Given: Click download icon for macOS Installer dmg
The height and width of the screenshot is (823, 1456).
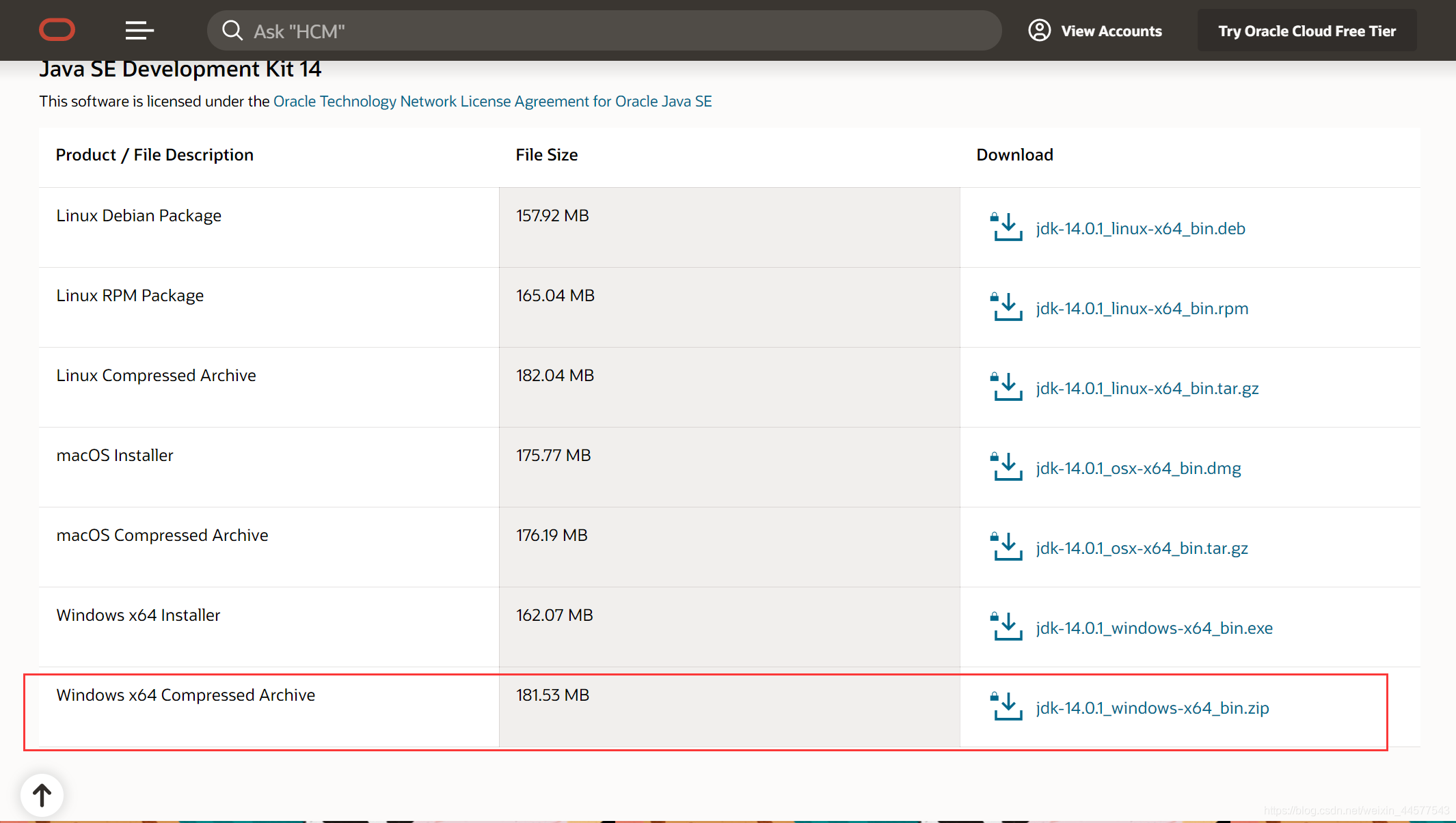Looking at the screenshot, I should tap(1006, 466).
